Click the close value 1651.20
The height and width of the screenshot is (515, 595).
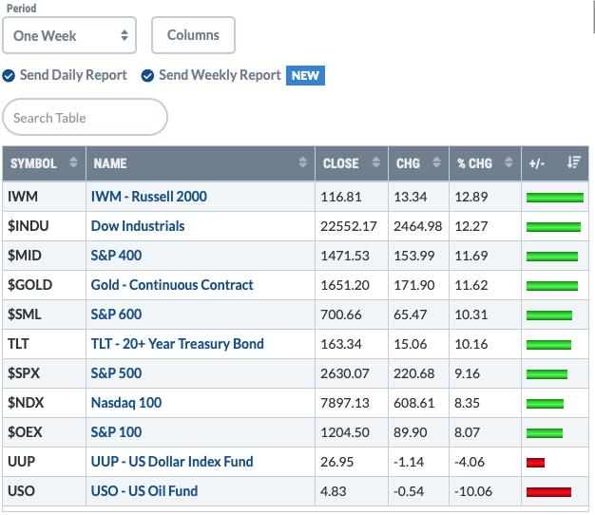point(345,285)
